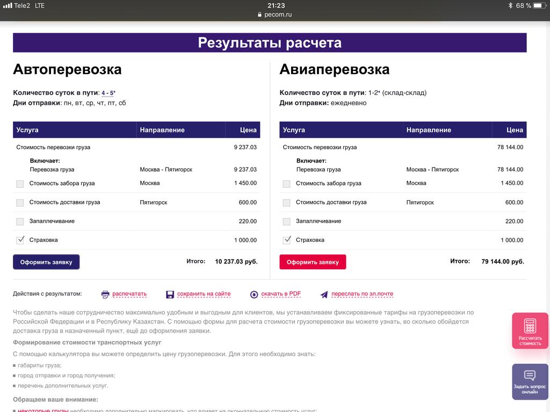
Task: Click the переслать по эл.почте link
Action: click(362, 294)
